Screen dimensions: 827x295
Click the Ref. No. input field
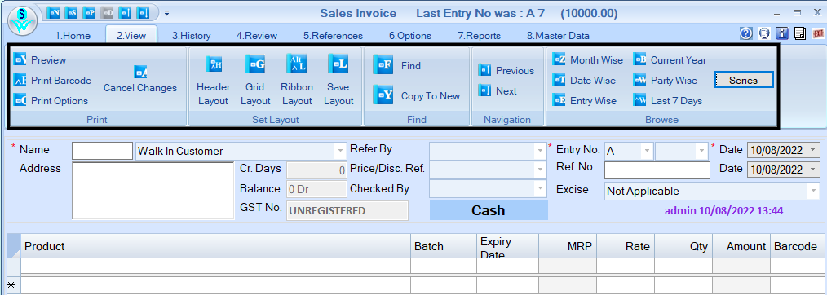[657, 170]
